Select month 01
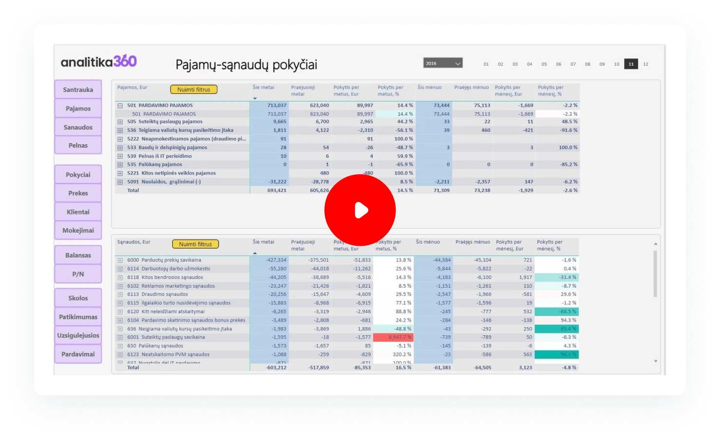 point(486,64)
